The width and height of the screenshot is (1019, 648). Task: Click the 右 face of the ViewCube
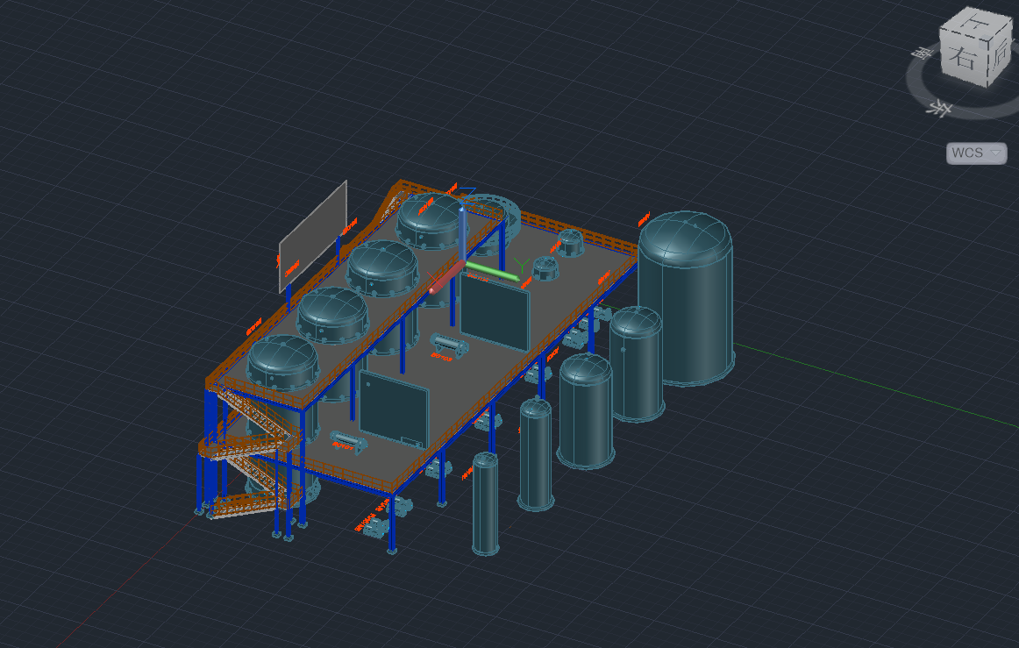click(x=963, y=57)
